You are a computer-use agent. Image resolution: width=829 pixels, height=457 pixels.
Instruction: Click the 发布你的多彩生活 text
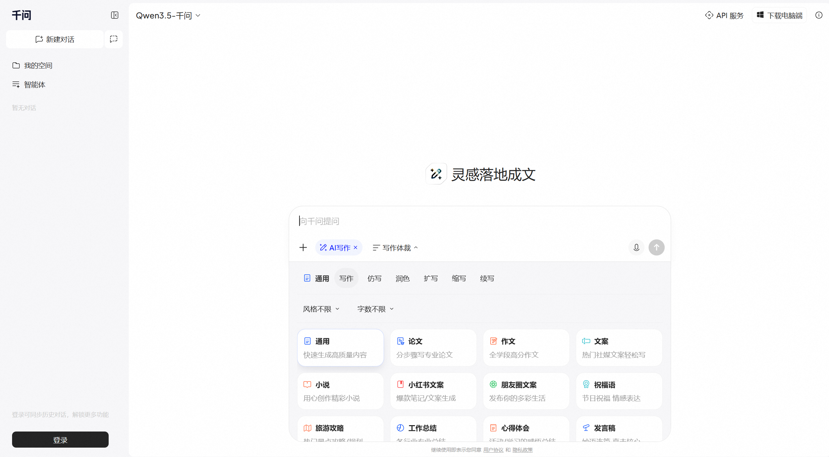(x=517, y=398)
